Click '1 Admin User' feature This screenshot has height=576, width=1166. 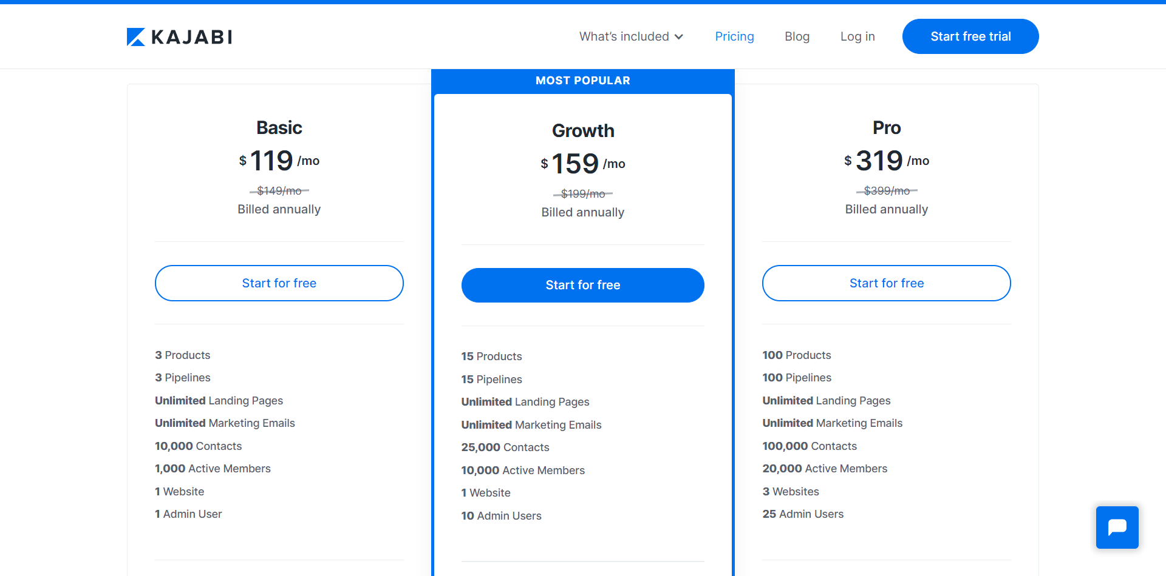point(188,514)
